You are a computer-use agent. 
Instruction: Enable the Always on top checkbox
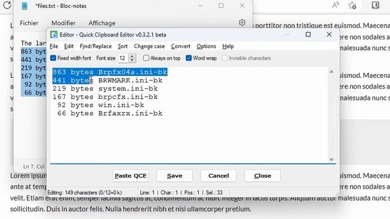click(x=146, y=58)
